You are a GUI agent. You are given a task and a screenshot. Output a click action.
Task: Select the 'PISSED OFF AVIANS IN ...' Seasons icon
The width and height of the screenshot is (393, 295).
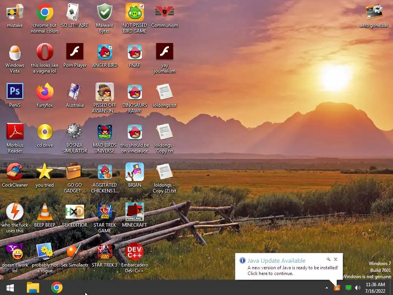pyautogui.click(x=104, y=92)
